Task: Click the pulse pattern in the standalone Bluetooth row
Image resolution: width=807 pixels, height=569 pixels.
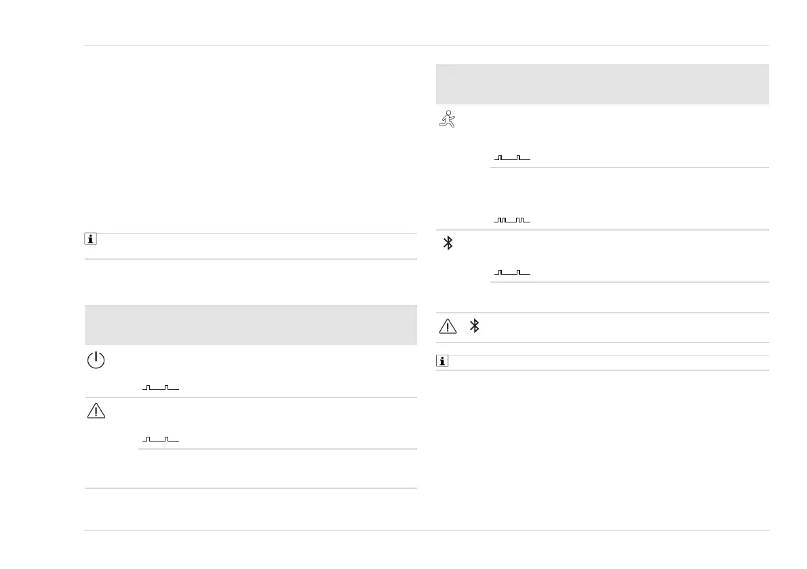Action: click(x=512, y=273)
